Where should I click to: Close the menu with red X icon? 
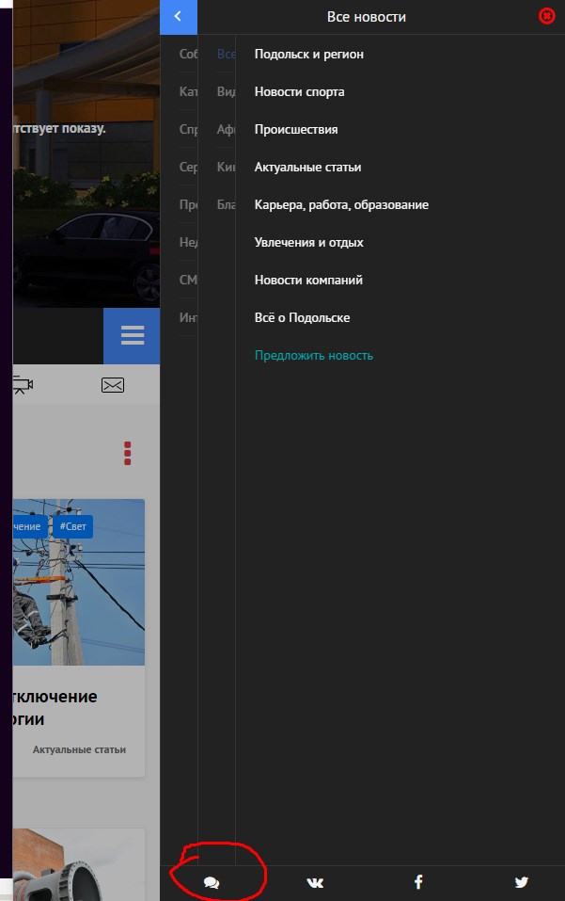coord(546,16)
